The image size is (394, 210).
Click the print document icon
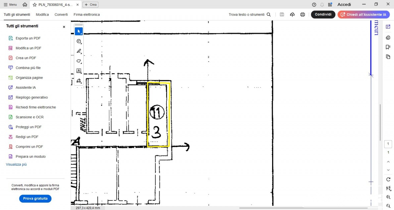pos(303,14)
